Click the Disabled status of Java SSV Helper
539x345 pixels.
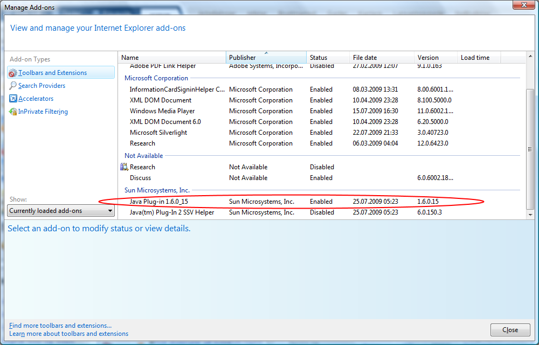pos(322,212)
